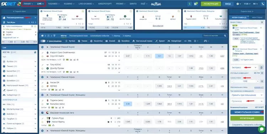Filter by Теннис in sports bar

point(83,41)
